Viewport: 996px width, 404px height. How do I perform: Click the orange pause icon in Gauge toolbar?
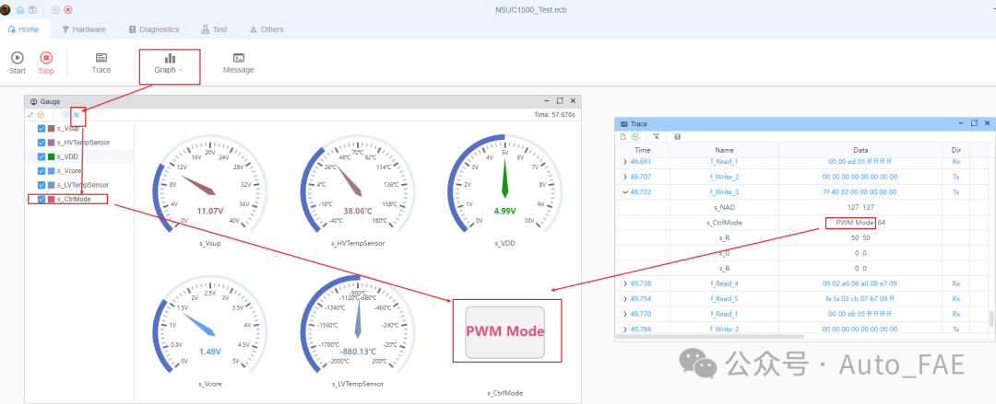[41, 115]
